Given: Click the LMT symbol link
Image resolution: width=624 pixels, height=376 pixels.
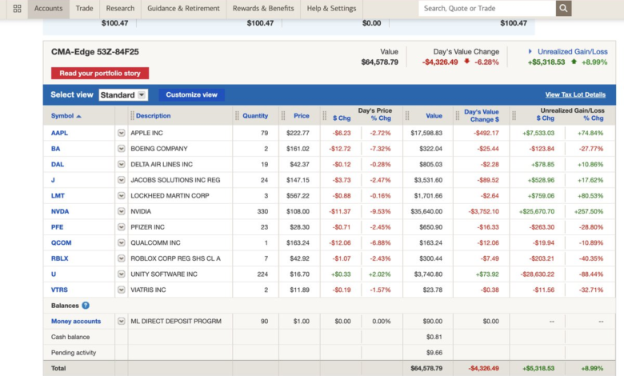Looking at the screenshot, I should tap(58, 196).
